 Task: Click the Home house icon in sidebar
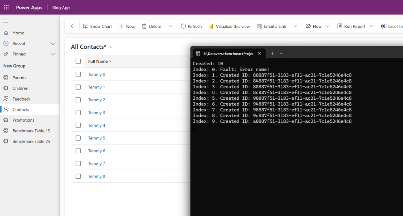pyautogui.click(x=6, y=33)
